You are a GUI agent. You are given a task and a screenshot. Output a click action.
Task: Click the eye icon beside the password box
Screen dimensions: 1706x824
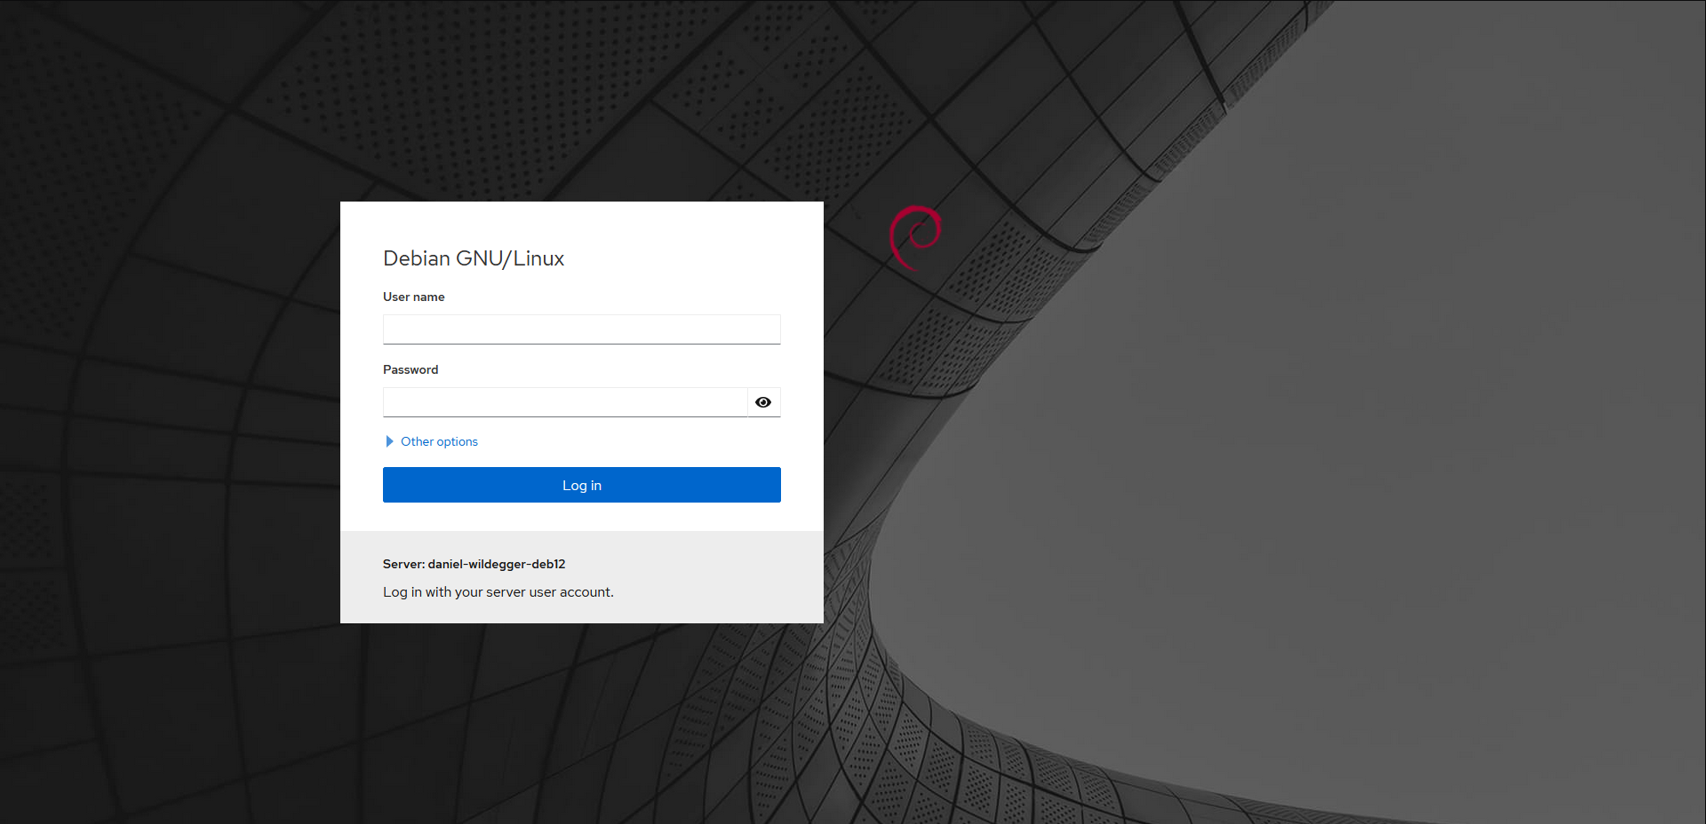(x=763, y=402)
